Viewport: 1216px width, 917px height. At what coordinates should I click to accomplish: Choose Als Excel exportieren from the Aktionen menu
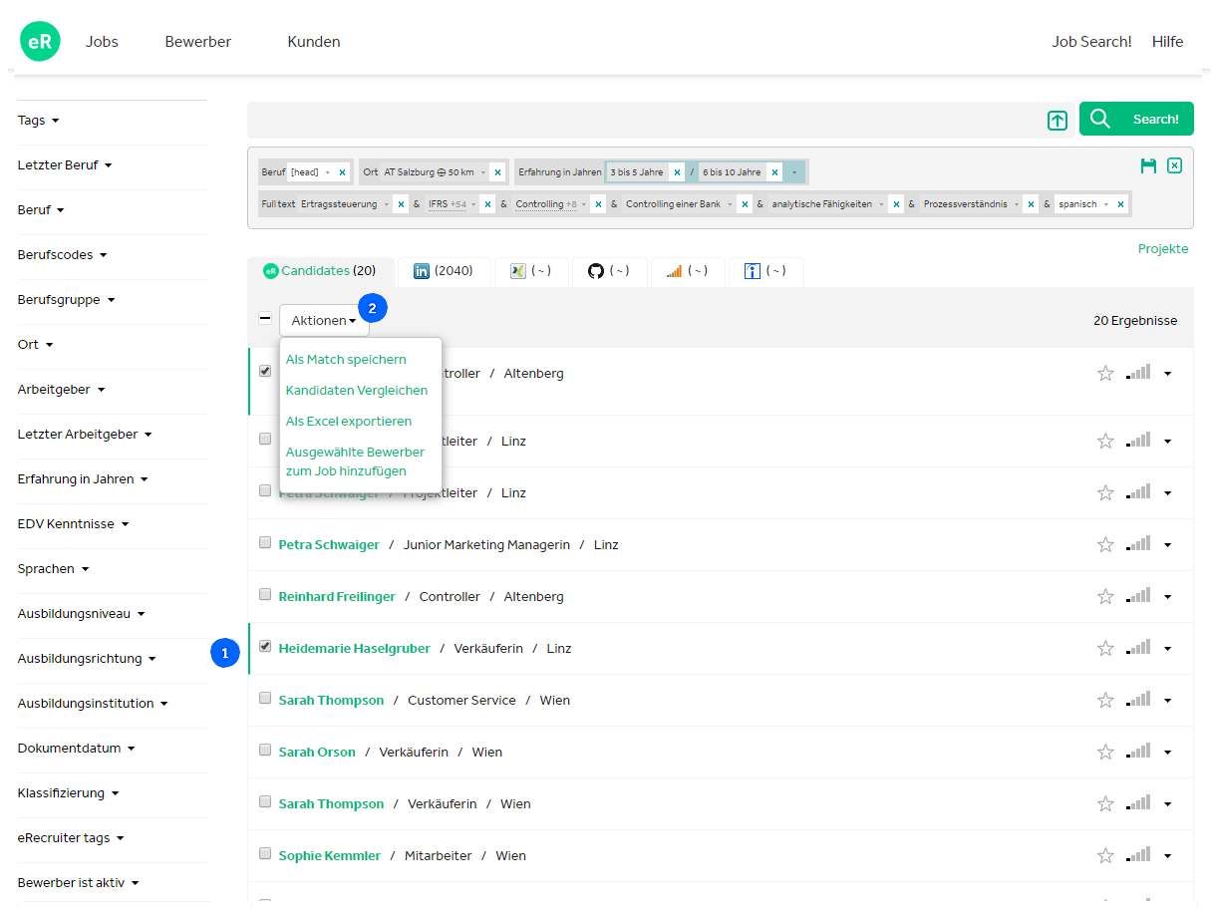point(348,422)
